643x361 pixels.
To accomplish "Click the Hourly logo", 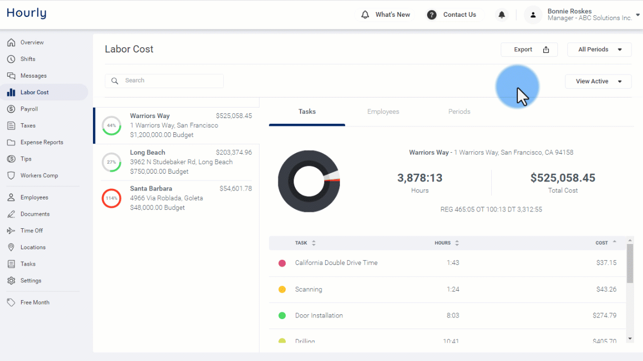I will 26,14.
